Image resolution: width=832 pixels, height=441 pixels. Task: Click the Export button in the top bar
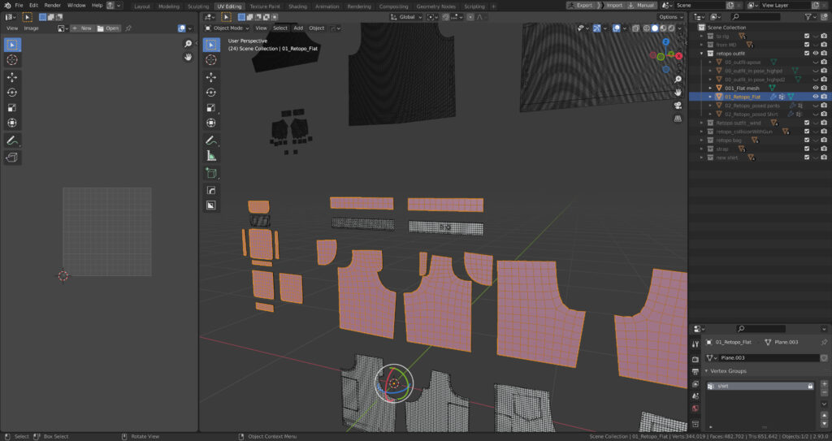581,5
